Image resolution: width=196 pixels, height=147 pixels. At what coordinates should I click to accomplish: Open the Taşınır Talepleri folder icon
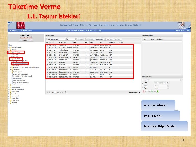12,59
